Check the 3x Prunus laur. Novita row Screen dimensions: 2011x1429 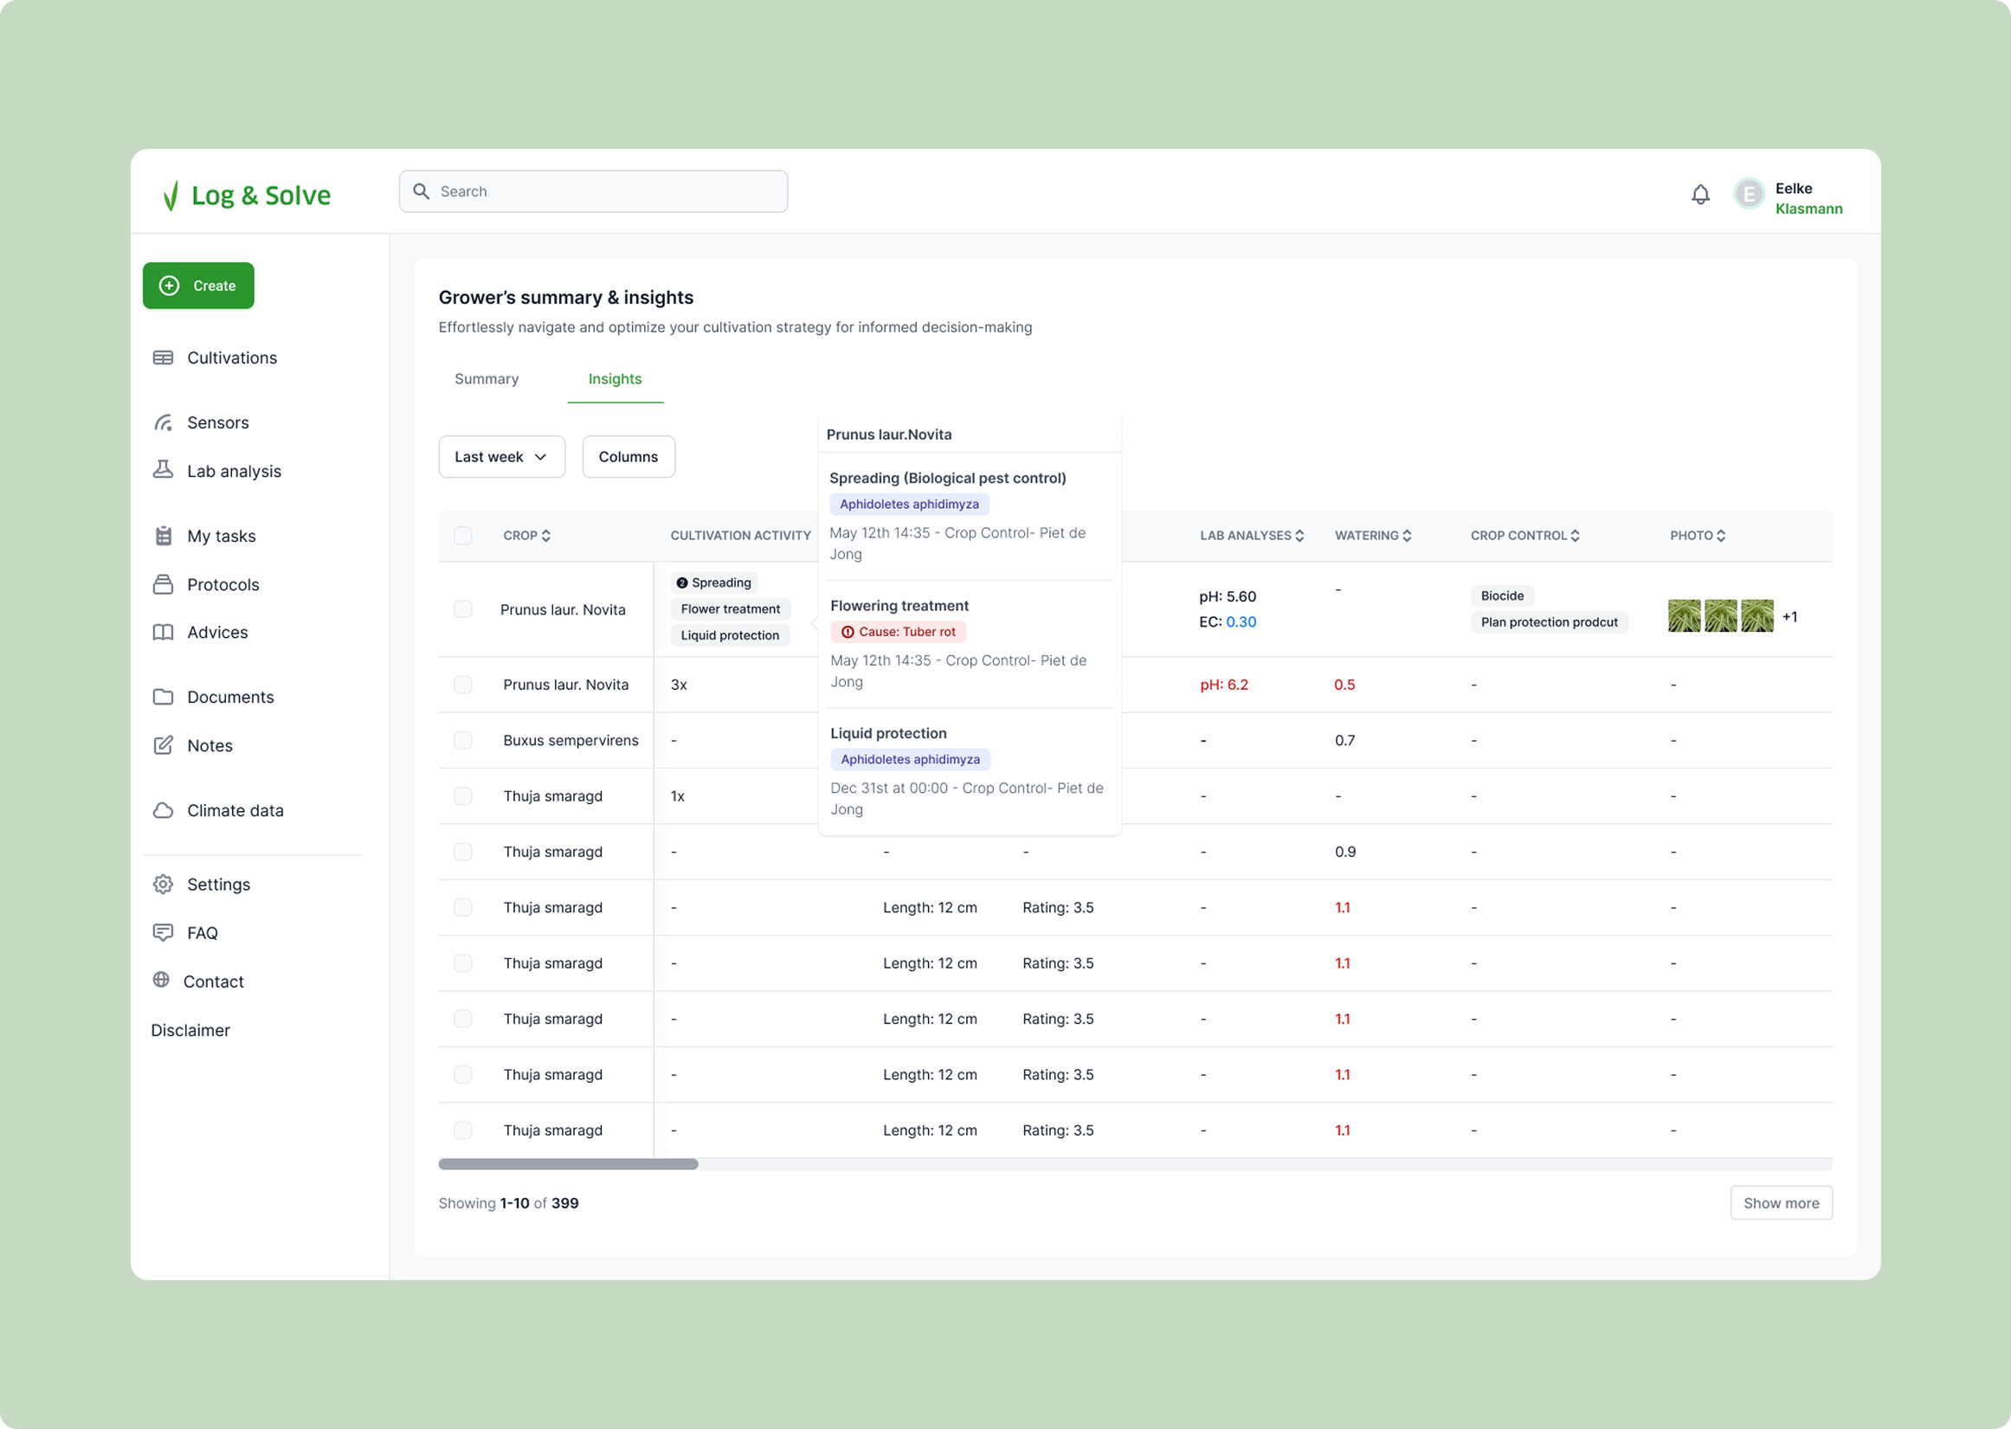(x=463, y=685)
